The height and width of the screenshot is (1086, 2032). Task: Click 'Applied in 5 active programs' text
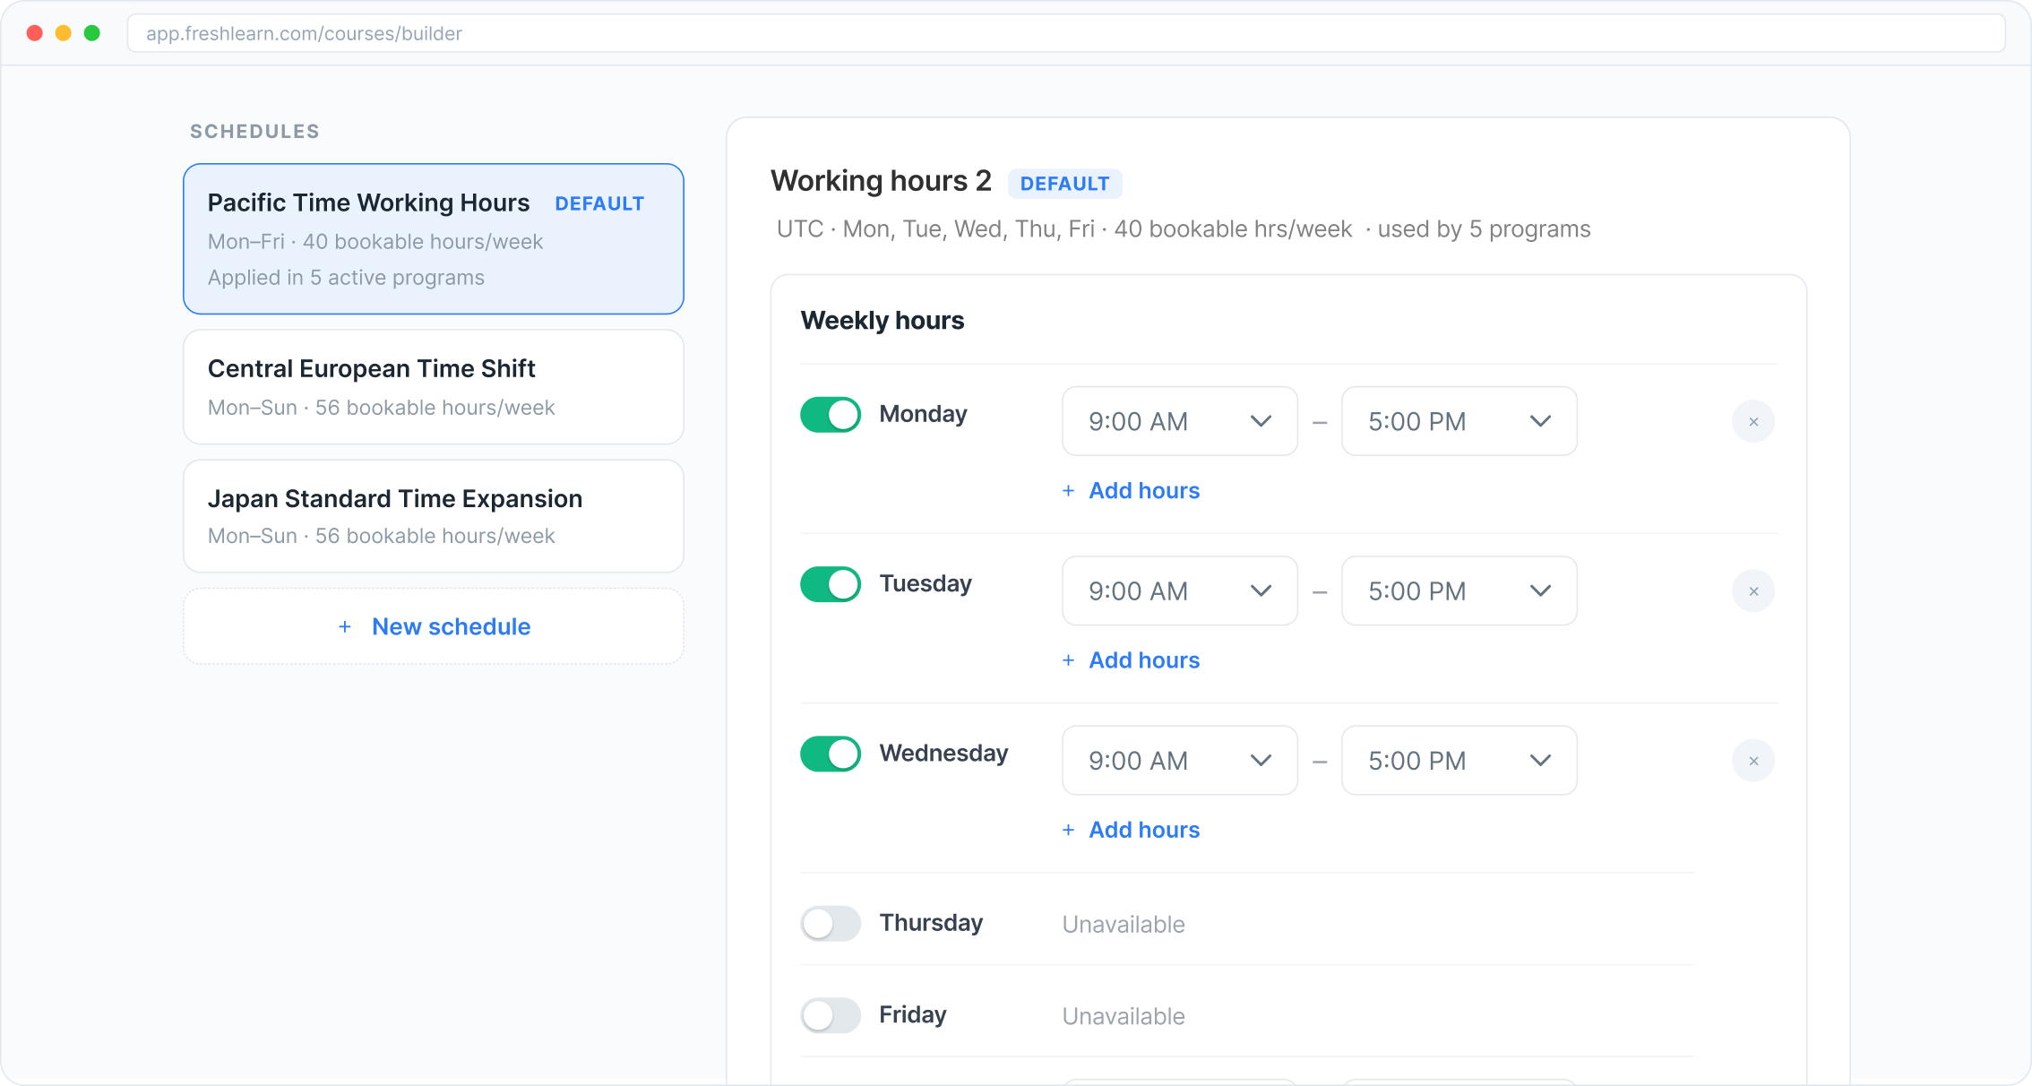346,278
